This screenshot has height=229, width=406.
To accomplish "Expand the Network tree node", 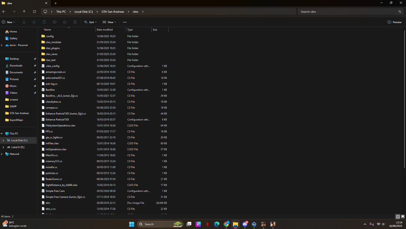I will tap(2, 154).
